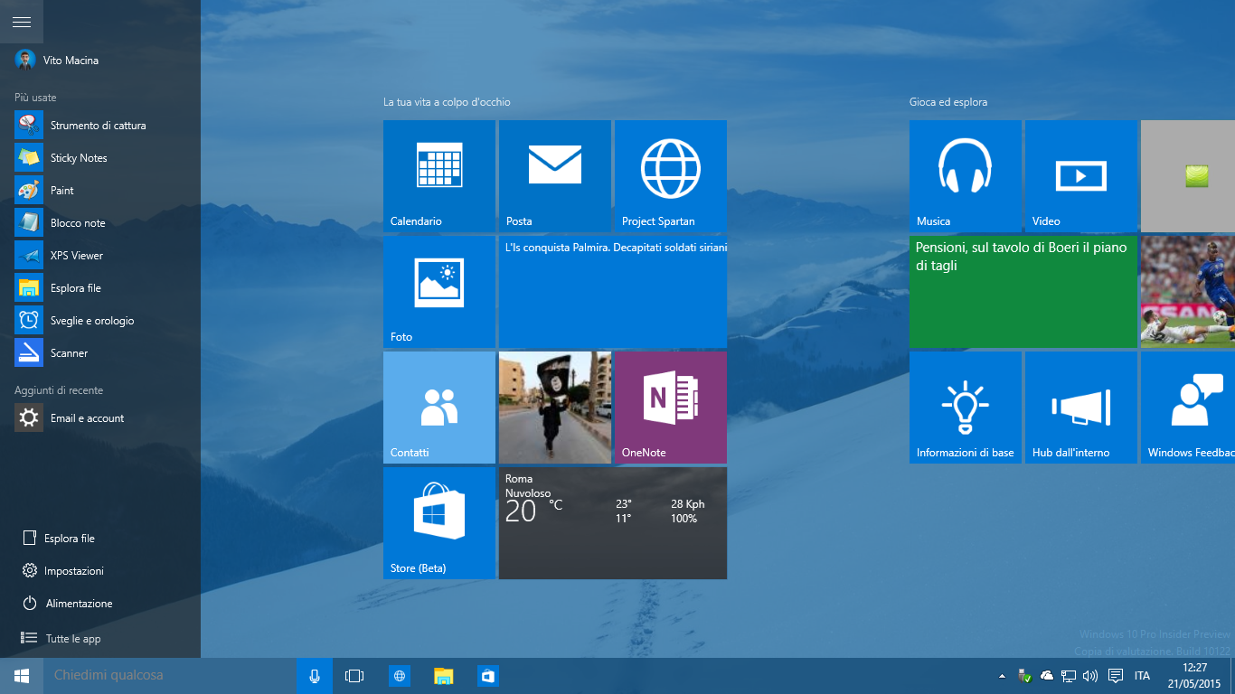Open the gray tile with green icon

[1188, 176]
